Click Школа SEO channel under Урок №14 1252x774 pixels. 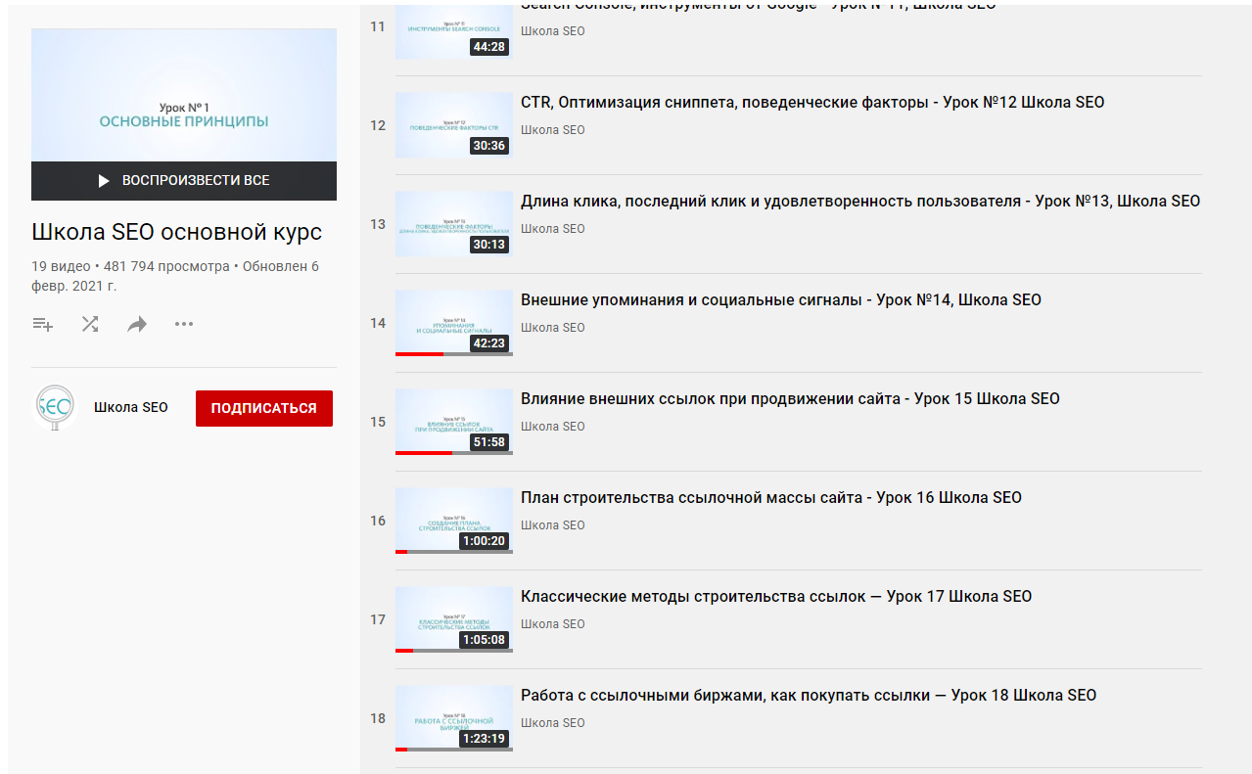point(553,328)
